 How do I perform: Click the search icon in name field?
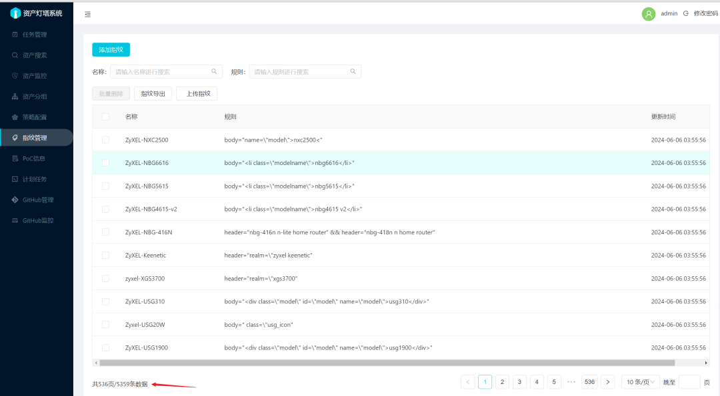pos(214,71)
